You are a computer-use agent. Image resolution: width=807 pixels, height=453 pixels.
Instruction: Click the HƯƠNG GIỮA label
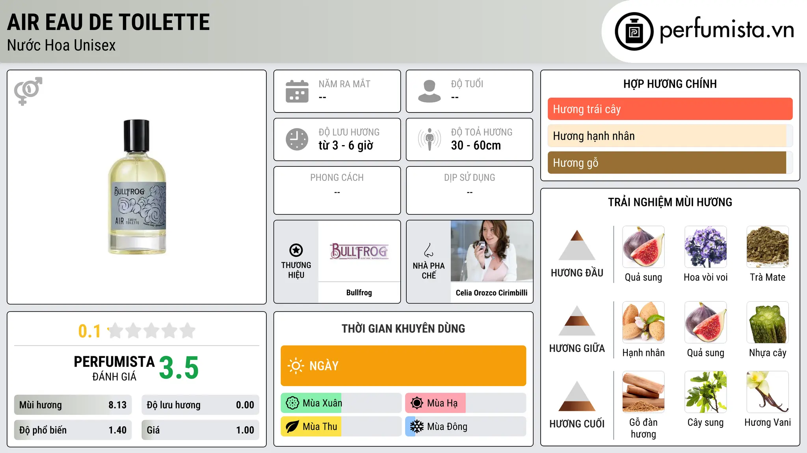click(577, 348)
